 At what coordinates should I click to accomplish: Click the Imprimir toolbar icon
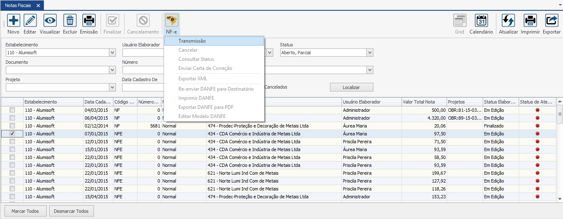[530, 20]
